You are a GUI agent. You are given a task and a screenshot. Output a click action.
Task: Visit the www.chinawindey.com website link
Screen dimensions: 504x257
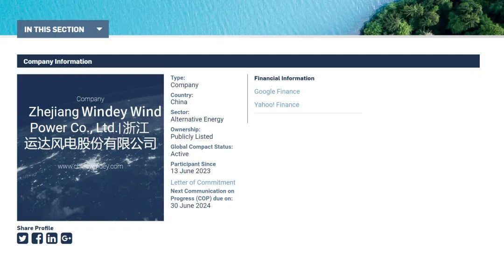(91, 166)
